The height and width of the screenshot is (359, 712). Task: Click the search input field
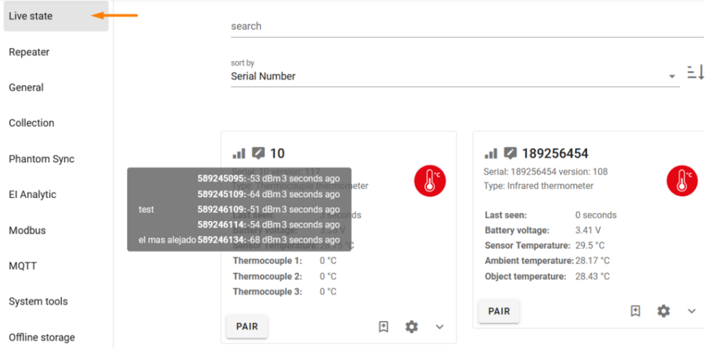[467, 26]
